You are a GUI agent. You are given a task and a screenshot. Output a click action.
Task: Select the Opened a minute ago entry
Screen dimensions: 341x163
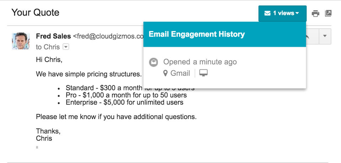click(x=200, y=62)
